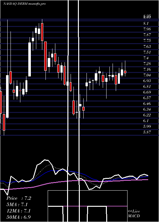159x222 pixels.
Task: Click the 6.34 price axis label
Action: pyautogui.click(x=147, y=109)
